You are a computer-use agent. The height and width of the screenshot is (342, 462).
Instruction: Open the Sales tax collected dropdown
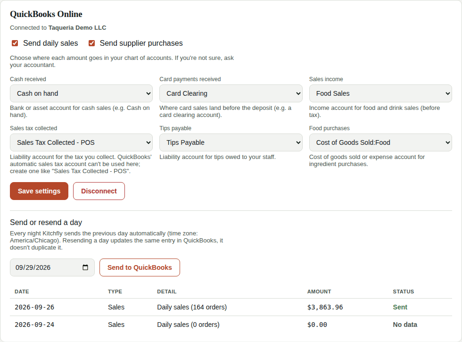(x=81, y=142)
